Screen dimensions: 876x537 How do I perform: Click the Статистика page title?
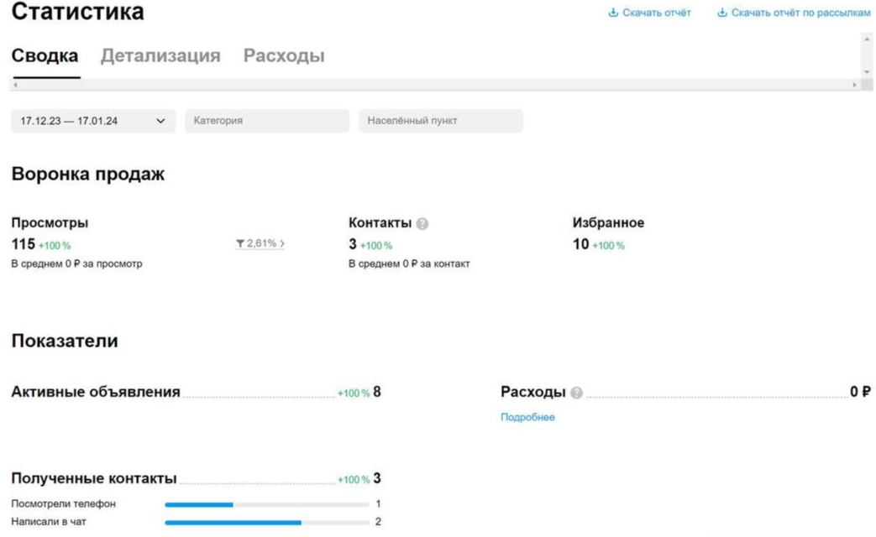(77, 11)
